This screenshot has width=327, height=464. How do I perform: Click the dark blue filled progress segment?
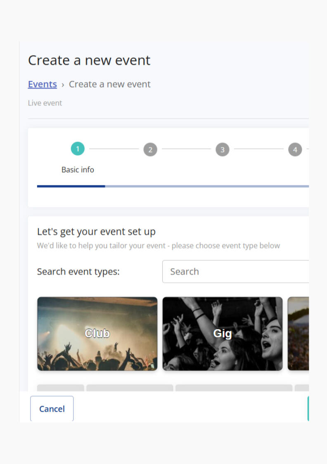point(71,186)
